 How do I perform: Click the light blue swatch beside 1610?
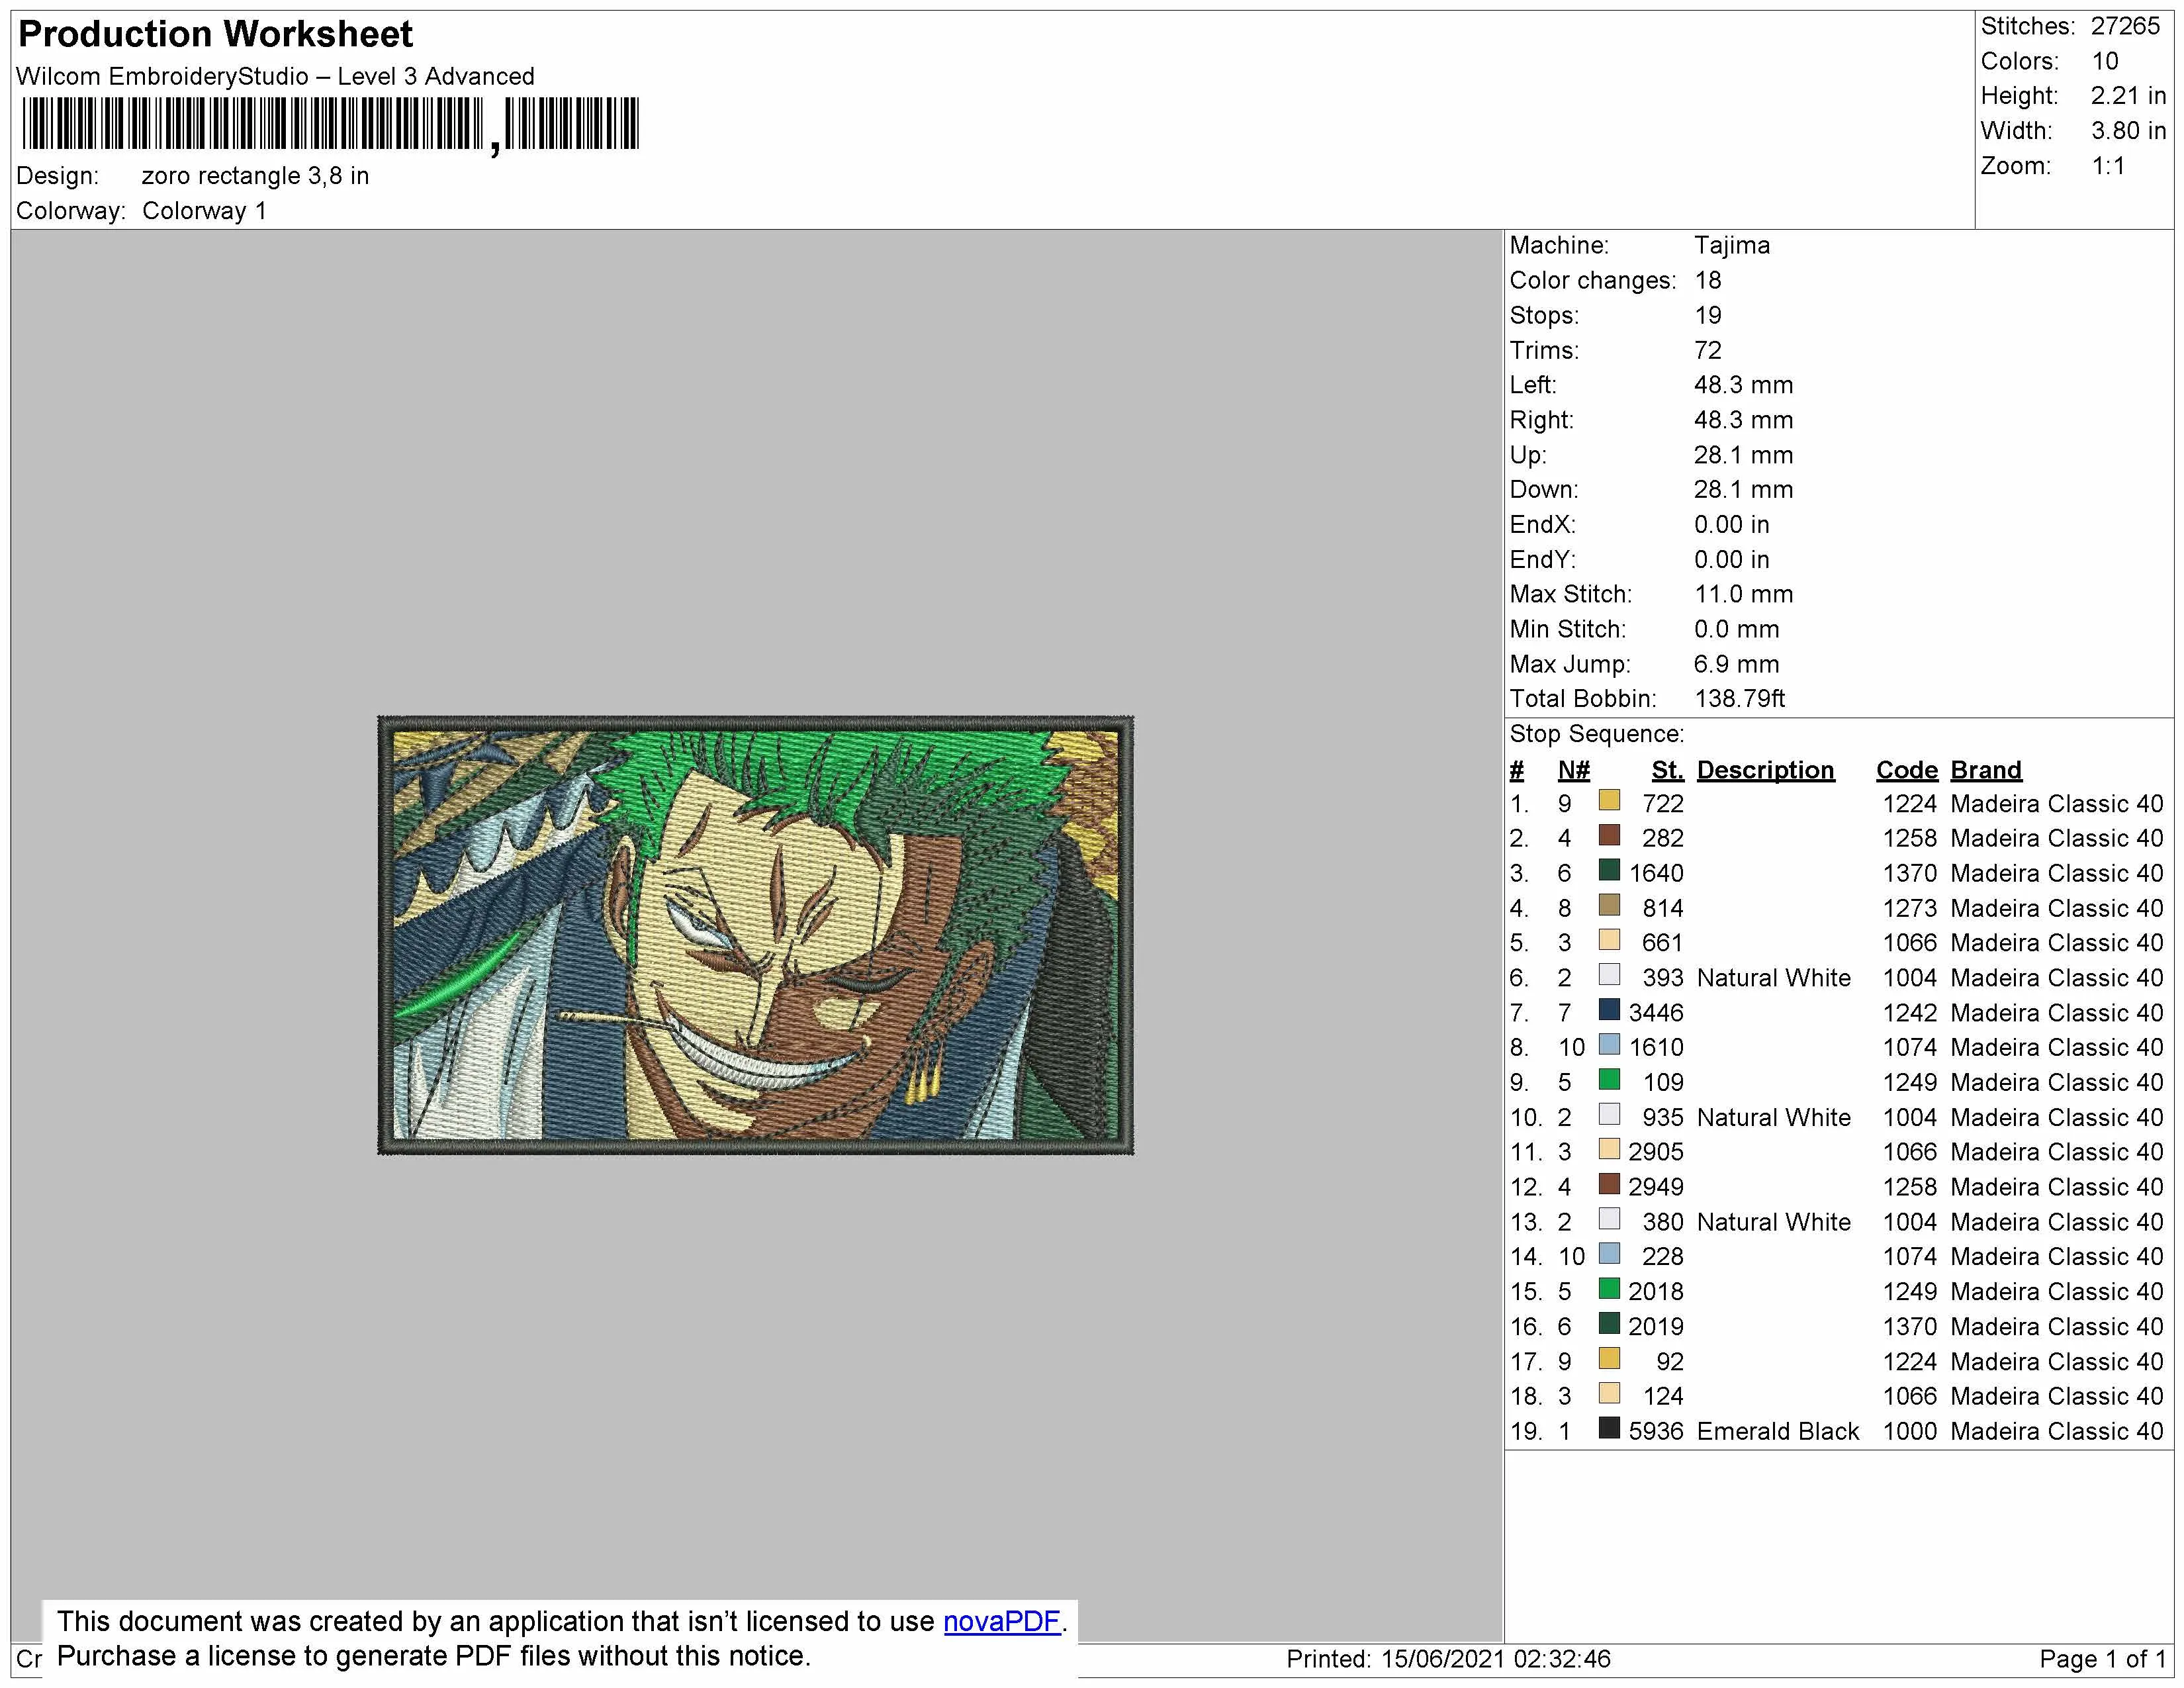pos(1609,1045)
